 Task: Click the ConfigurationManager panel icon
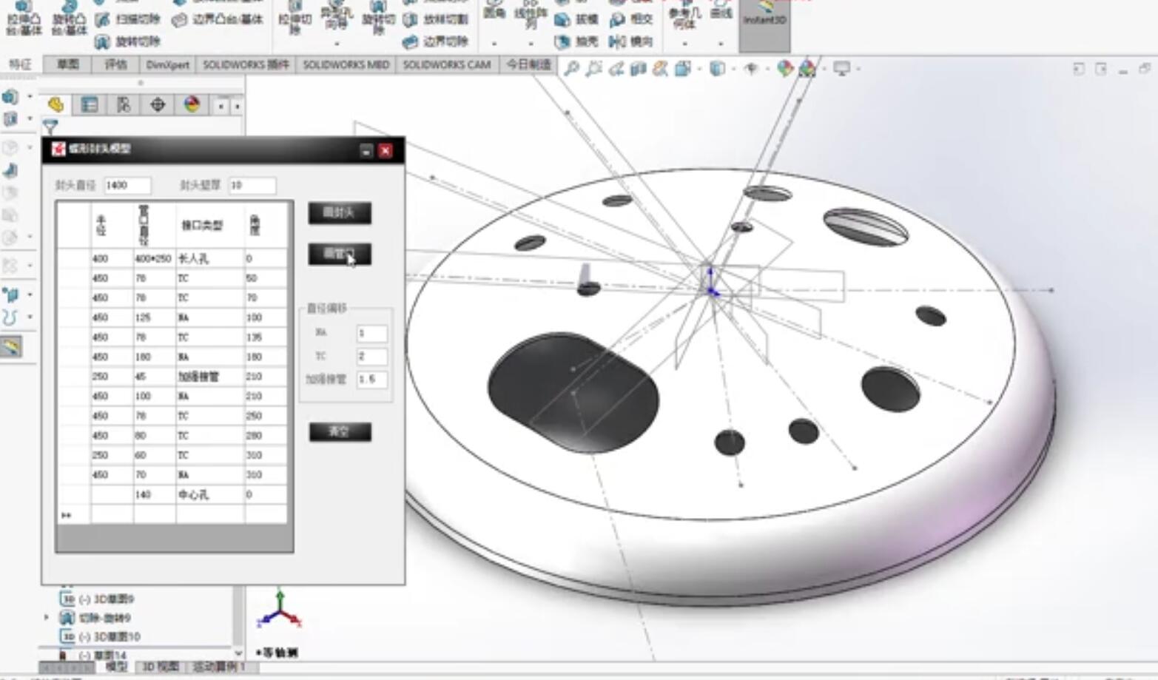tap(124, 105)
